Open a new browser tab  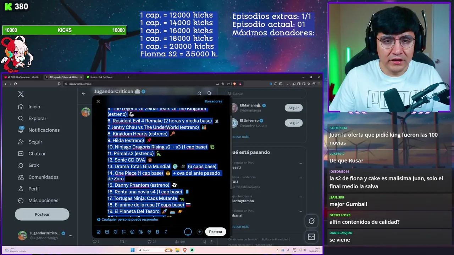pos(128,77)
